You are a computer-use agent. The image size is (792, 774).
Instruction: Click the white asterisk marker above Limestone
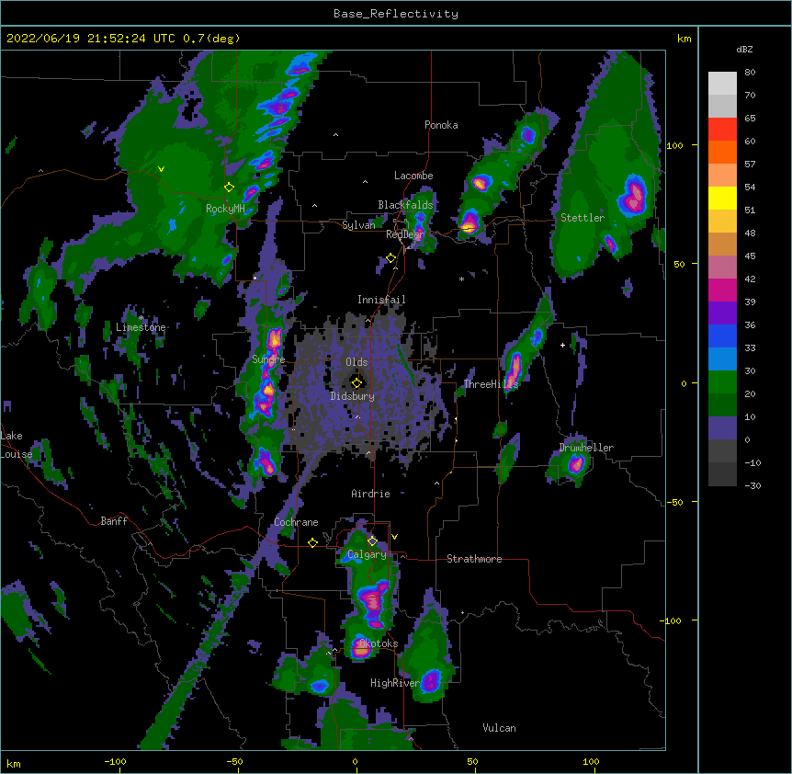[x=141, y=318]
